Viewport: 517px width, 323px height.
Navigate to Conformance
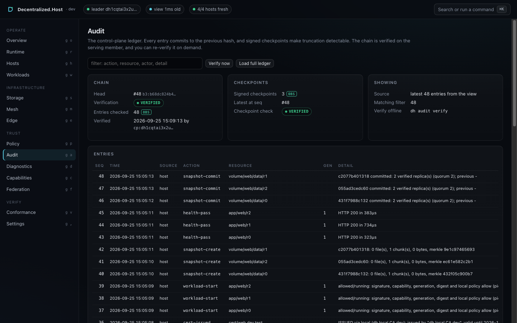coord(39,212)
